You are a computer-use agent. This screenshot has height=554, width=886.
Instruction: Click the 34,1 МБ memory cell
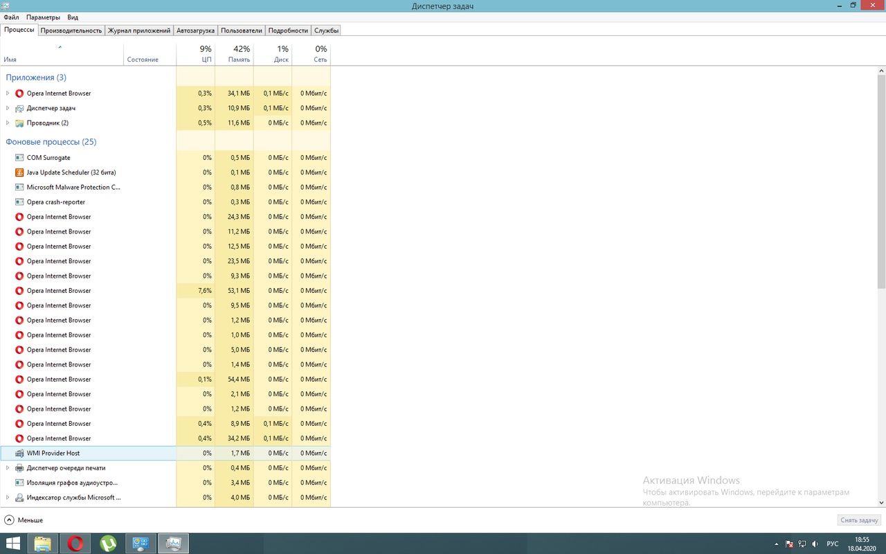(234, 93)
